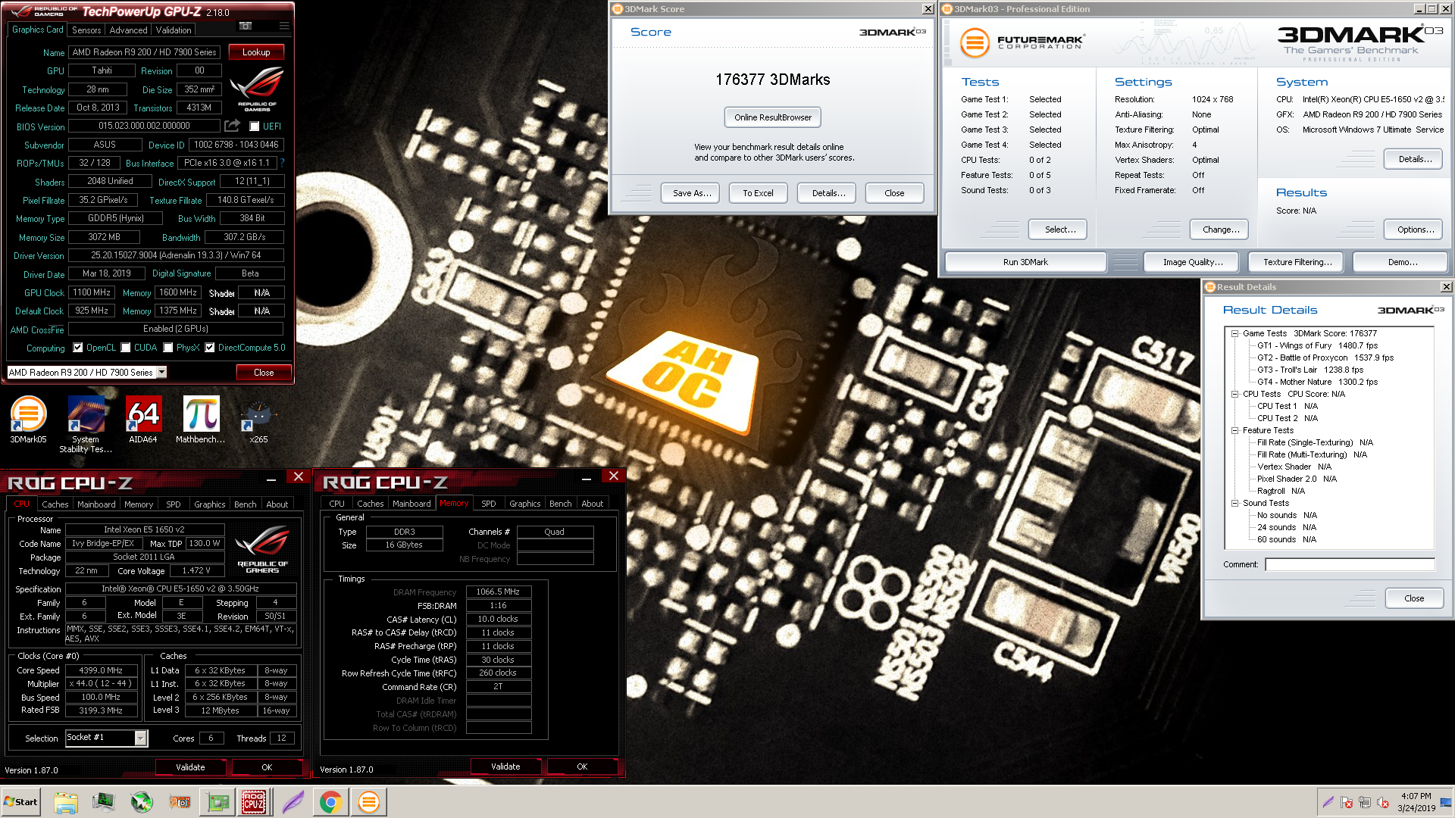Screen dimensions: 1455x818
Task: Click the bus interface question mark icon
Action: (x=282, y=163)
